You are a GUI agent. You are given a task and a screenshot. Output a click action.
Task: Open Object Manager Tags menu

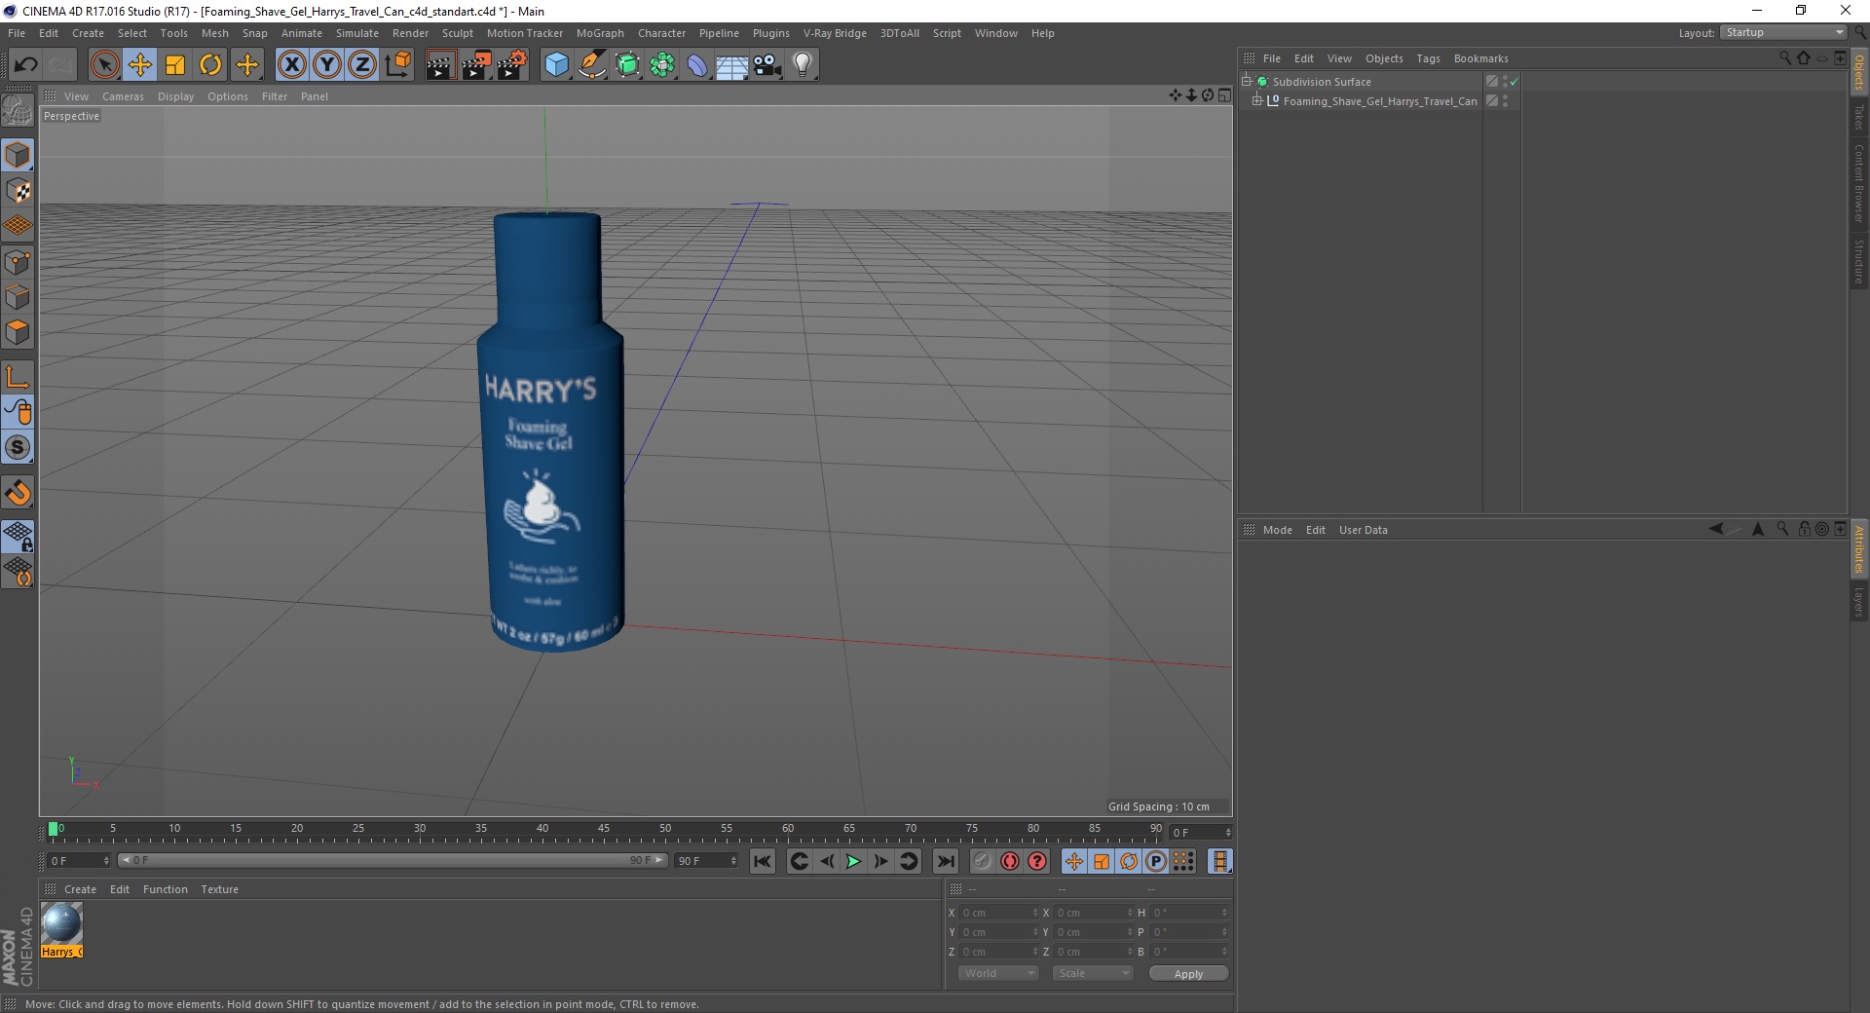pos(1428,58)
